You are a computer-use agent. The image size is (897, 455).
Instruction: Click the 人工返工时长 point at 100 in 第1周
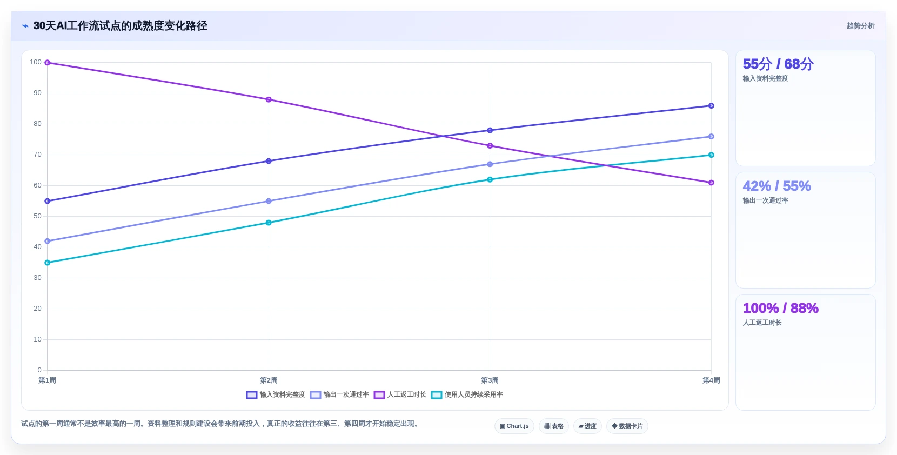pyautogui.click(x=48, y=63)
